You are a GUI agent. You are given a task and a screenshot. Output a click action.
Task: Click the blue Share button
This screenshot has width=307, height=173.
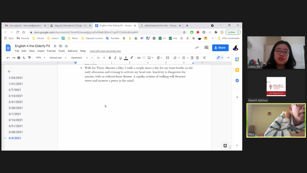(220, 48)
